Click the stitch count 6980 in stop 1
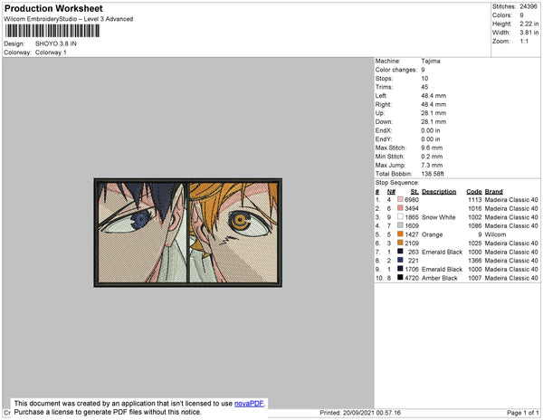 (412, 200)
